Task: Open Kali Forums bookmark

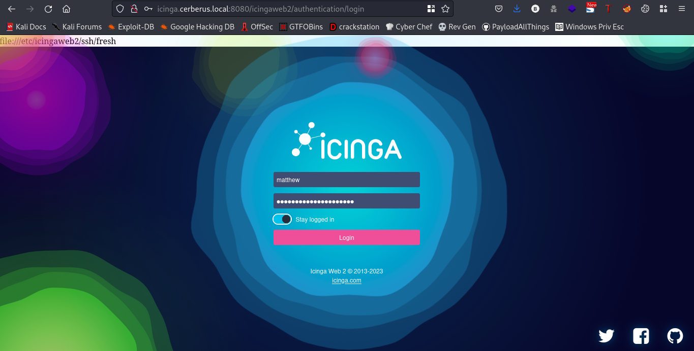Action: point(77,27)
